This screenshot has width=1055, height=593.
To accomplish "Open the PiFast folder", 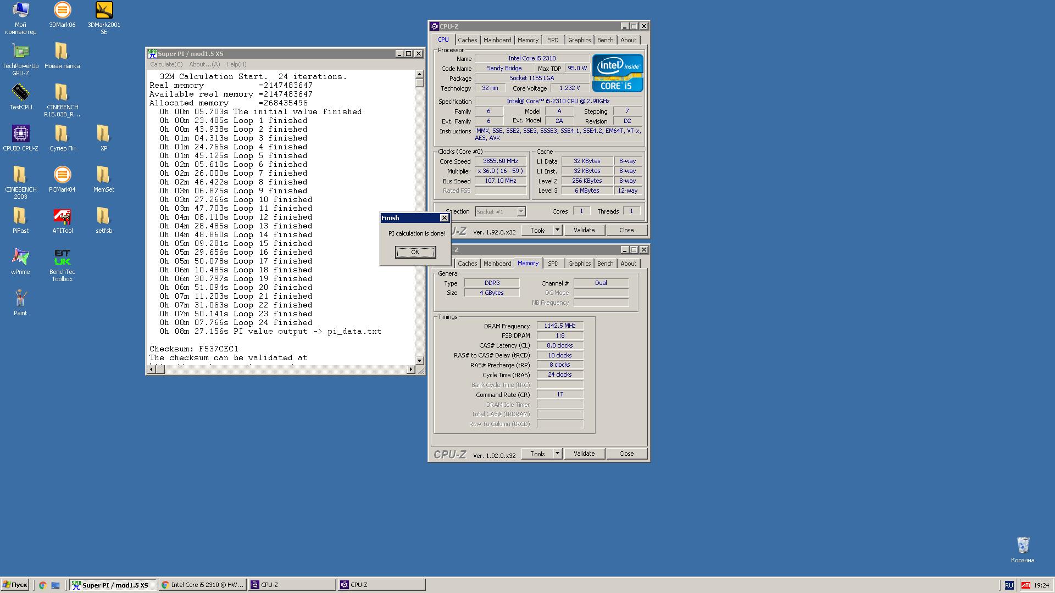I will pyautogui.click(x=20, y=221).
